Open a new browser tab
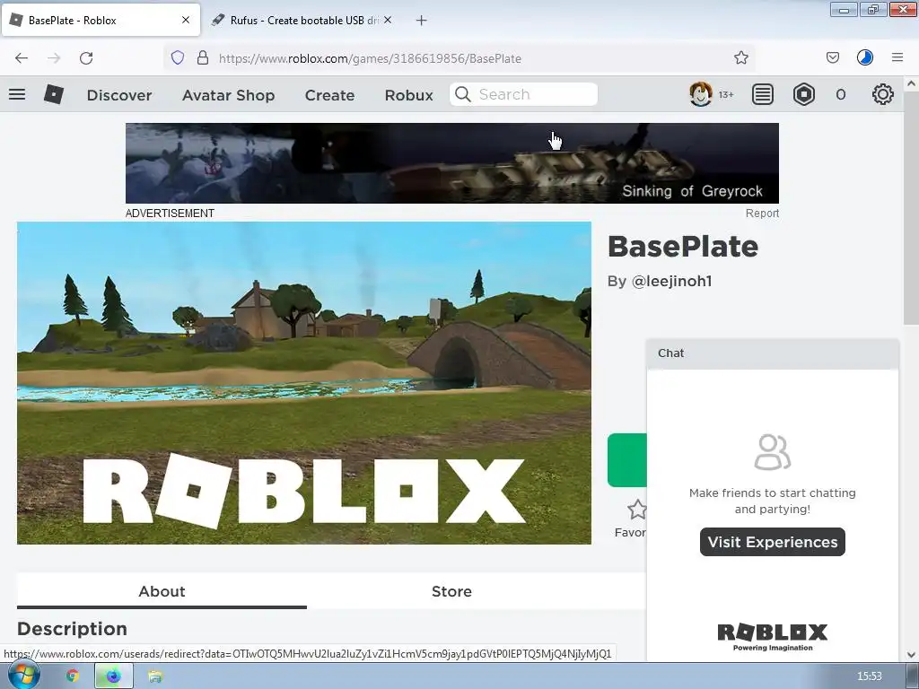This screenshot has height=689, width=919. [421, 21]
